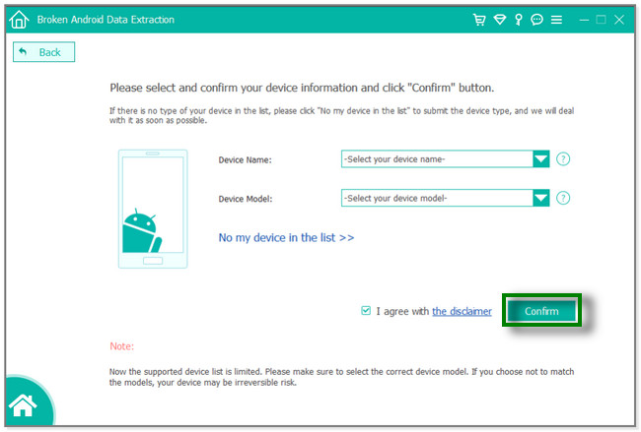The height and width of the screenshot is (432, 641).
Task: Minimize the Broken Android Data Extraction window
Action: click(584, 19)
